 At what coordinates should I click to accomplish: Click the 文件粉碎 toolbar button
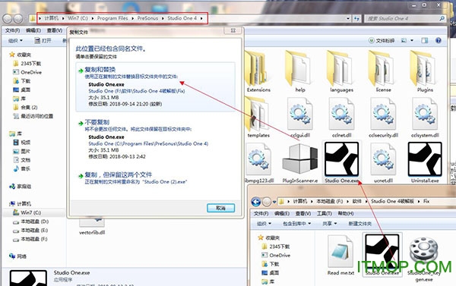coord(382,41)
